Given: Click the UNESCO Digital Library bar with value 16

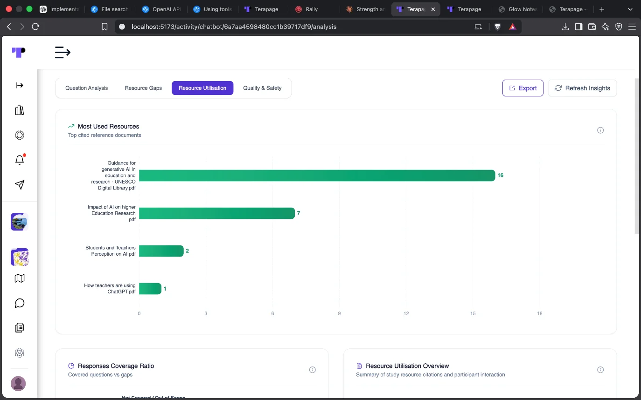Looking at the screenshot, I should pos(317,176).
